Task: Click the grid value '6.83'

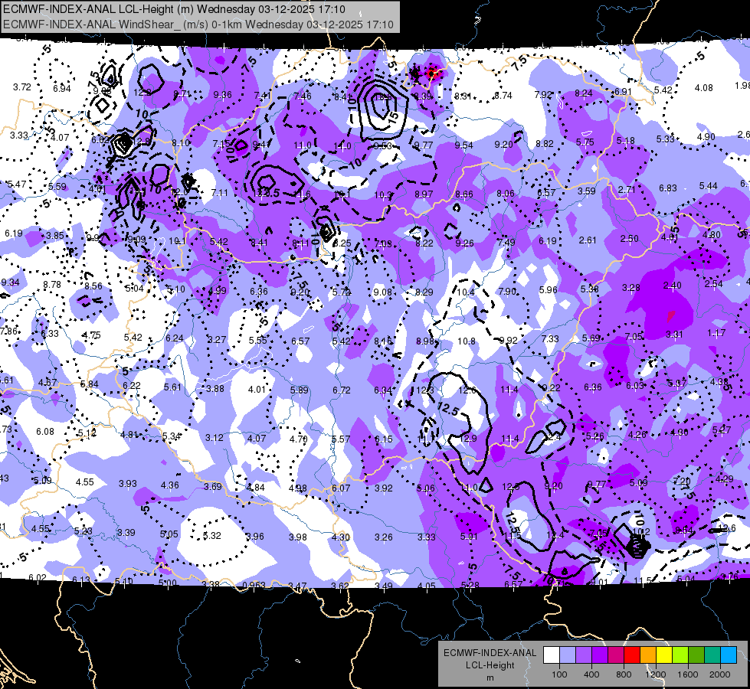Action: pyautogui.click(x=668, y=188)
